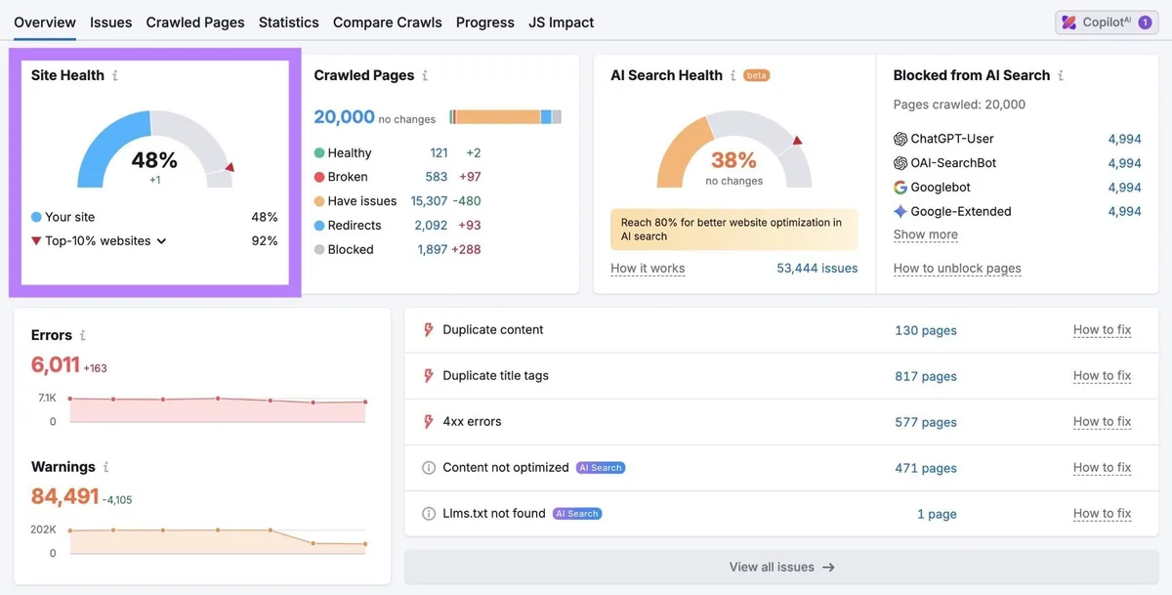Click the Duplicate content error icon

428,330
